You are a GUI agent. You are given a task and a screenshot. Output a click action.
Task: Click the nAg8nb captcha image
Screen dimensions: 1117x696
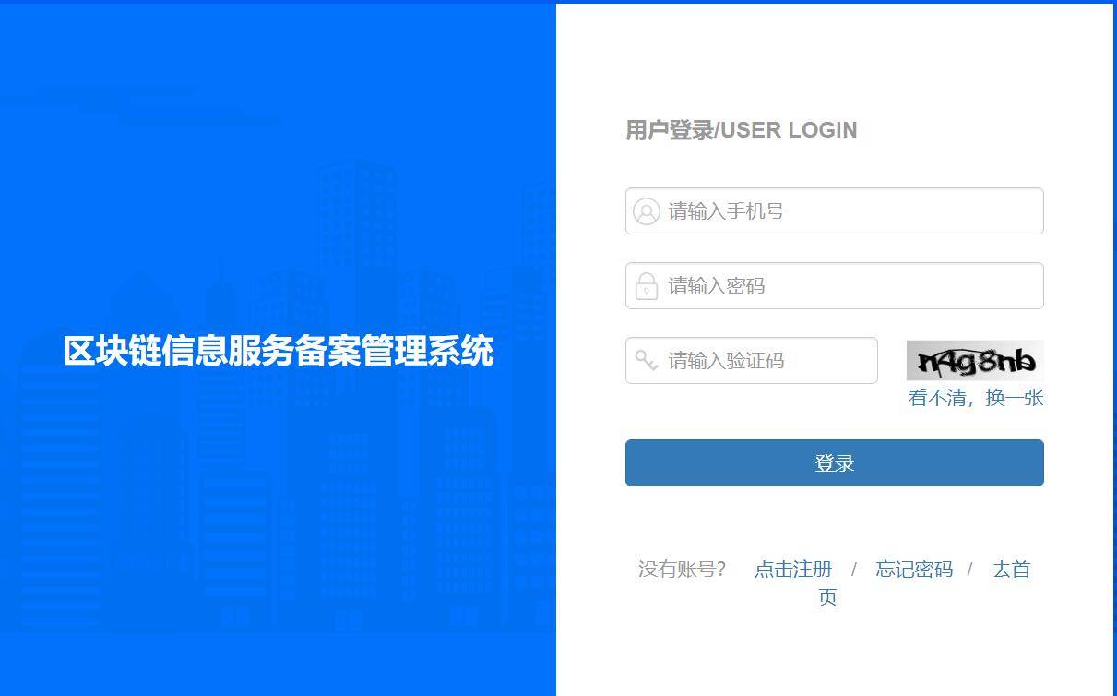(975, 361)
